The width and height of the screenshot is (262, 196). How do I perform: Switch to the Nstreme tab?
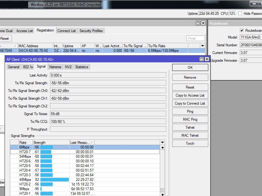(55, 67)
